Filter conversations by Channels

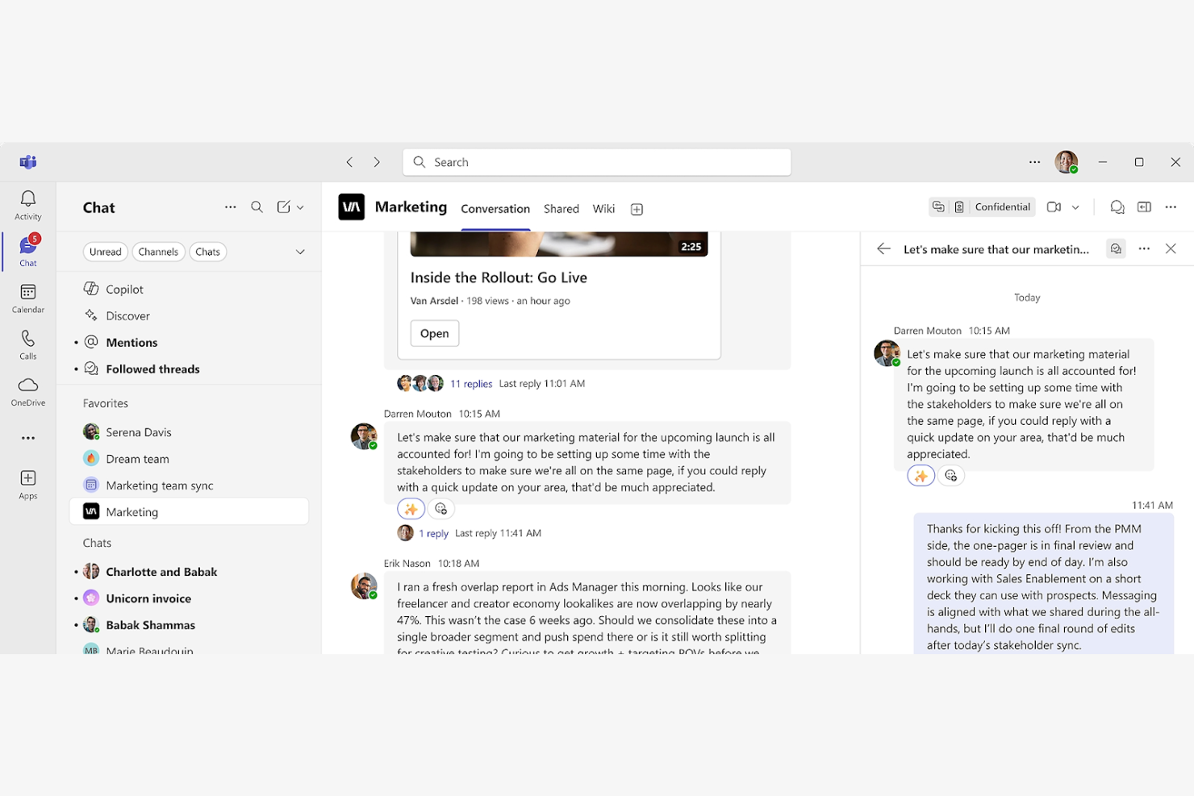[158, 251]
